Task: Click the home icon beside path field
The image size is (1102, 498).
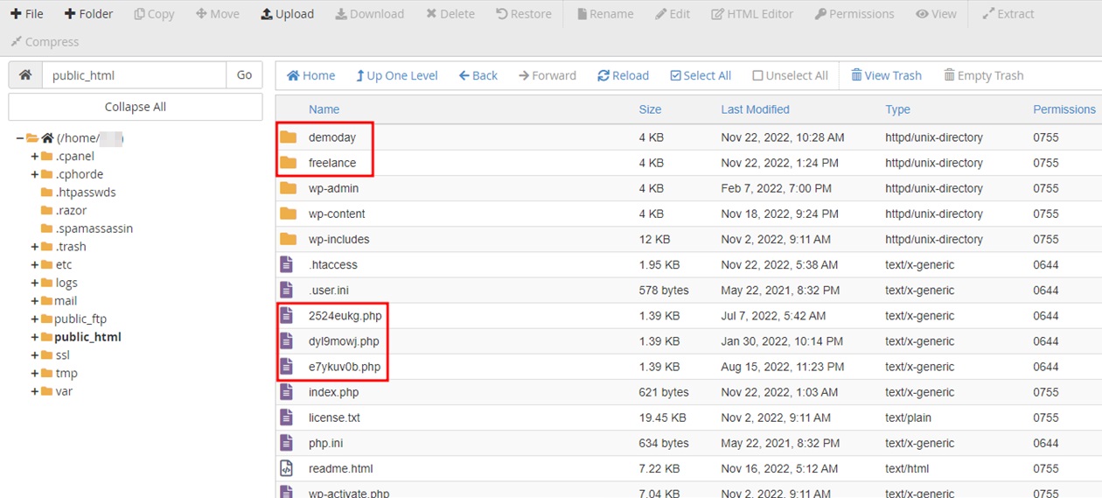Action: coord(25,75)
